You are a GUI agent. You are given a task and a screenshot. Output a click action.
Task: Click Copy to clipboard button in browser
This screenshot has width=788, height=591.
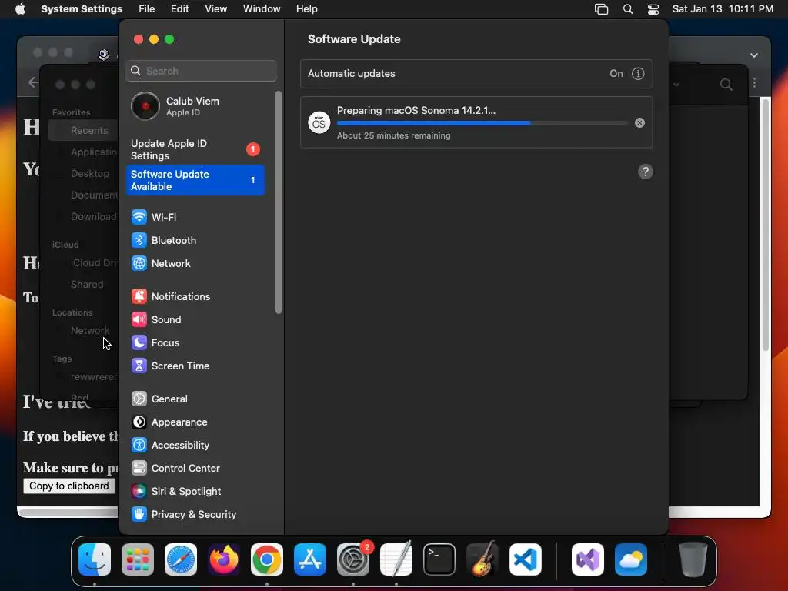point(68,486)
